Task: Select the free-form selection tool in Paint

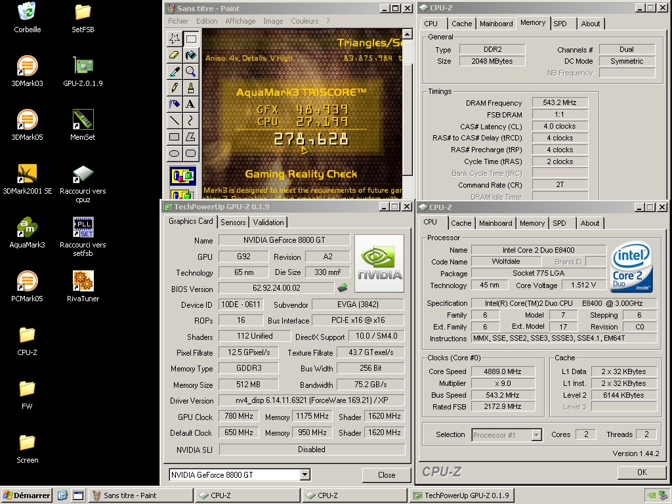Action: [x=175, y=39]
